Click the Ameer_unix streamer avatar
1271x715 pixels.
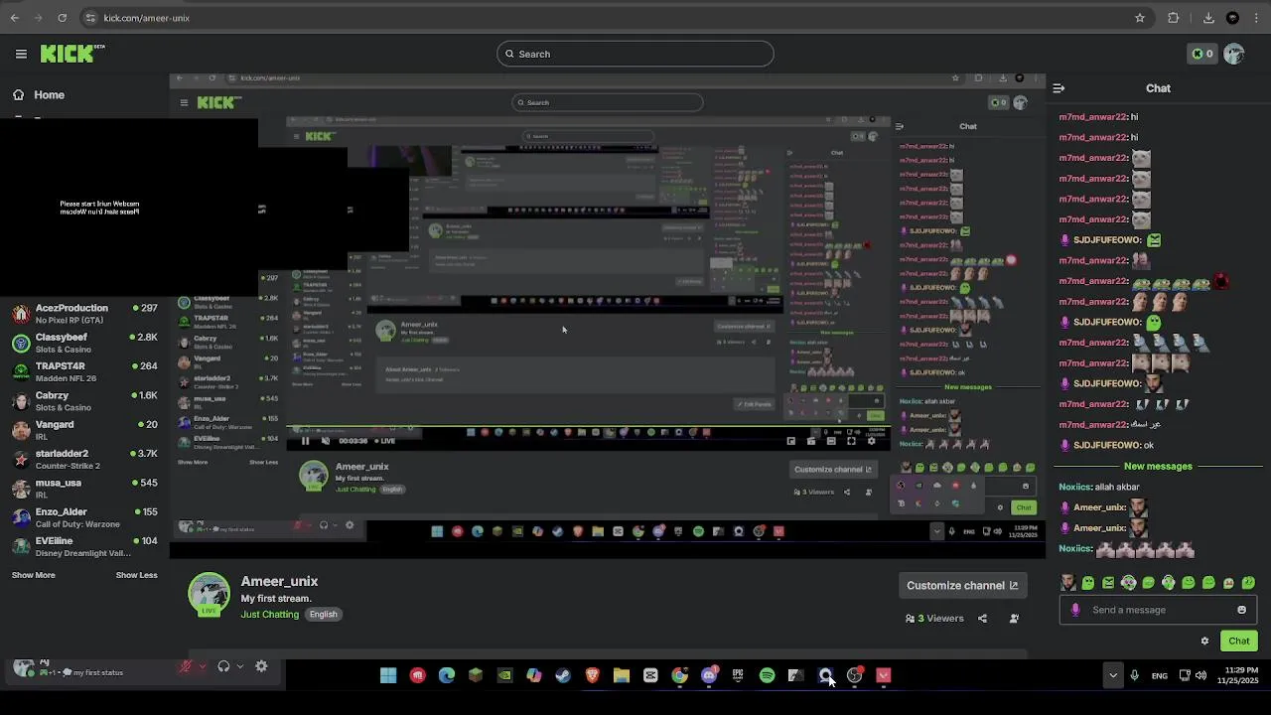click(x=209, y=594)
